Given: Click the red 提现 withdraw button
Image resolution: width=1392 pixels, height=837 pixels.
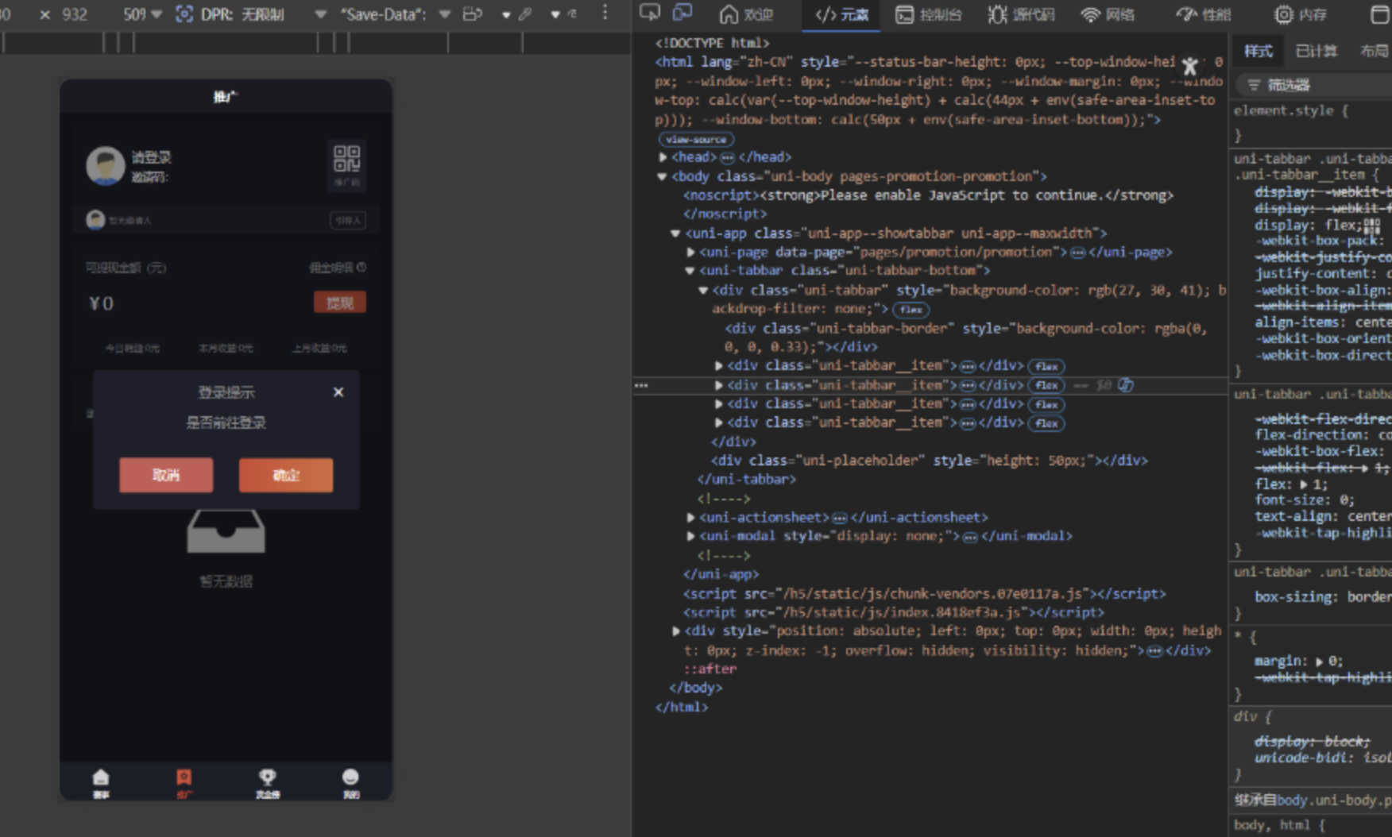Looking at the screenshot, I should coord(340,303).
